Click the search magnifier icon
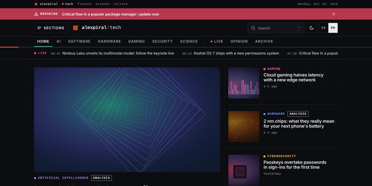Screen dimensions: 372x186 tap(253, 28)
